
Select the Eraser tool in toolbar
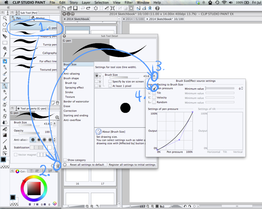tap(5, 116)
